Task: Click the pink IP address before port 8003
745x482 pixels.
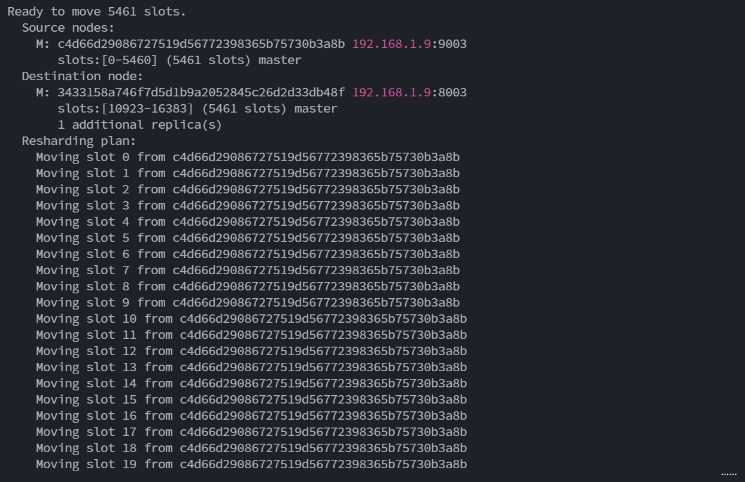Action: coord(391,92)
